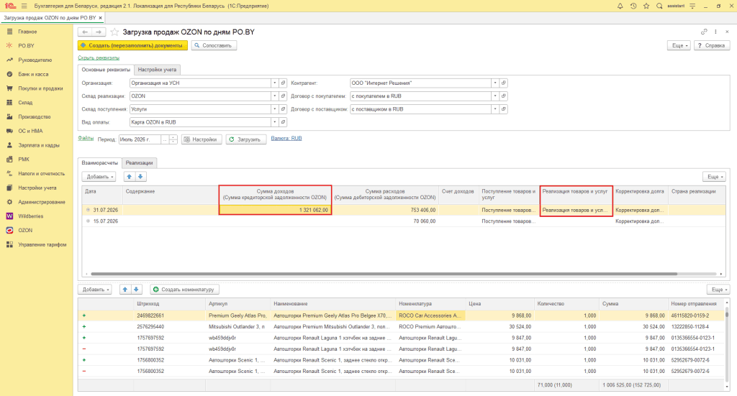Open Управление тарифом section
Image resolution: width=737 pixels, height=396 pixels.
(42, 244)
